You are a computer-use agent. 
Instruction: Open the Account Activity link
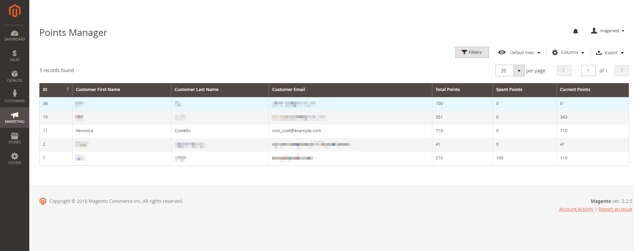tap(576, 209)
